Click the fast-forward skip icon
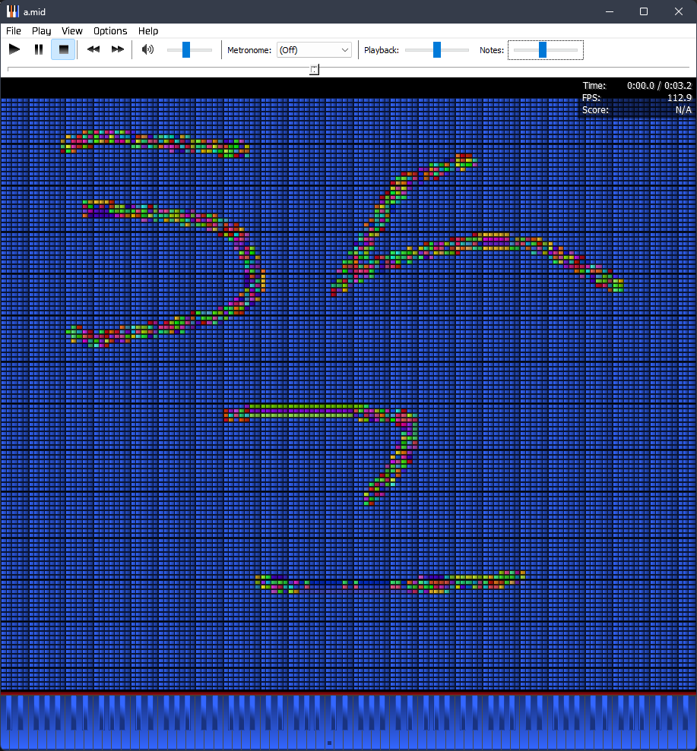The height and width of the screenshot is (751, 697). [x=118, y=49]
